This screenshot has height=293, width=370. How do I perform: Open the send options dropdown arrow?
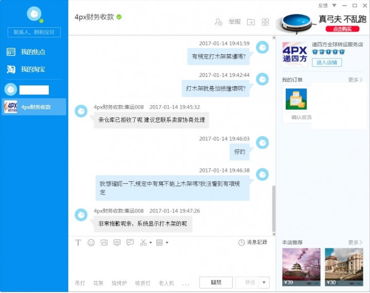[264, 282]
